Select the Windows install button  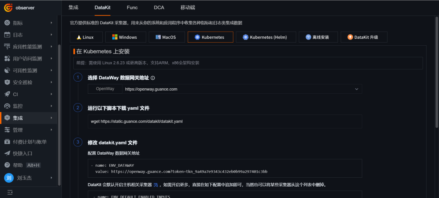point(126,37)
